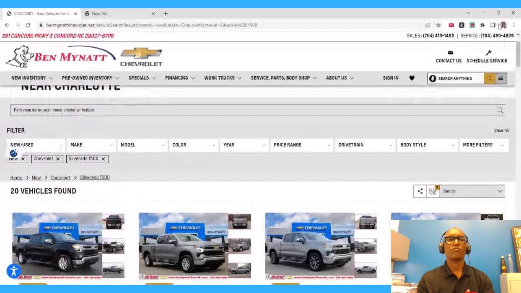Remove the Silverado 1500 filter chip
521x293 pixels.
[103, 159]
